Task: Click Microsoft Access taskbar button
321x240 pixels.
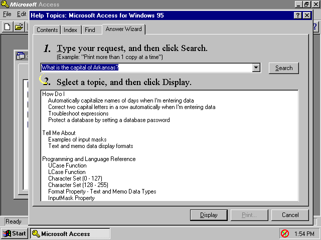Action: (x=70, y=233)
